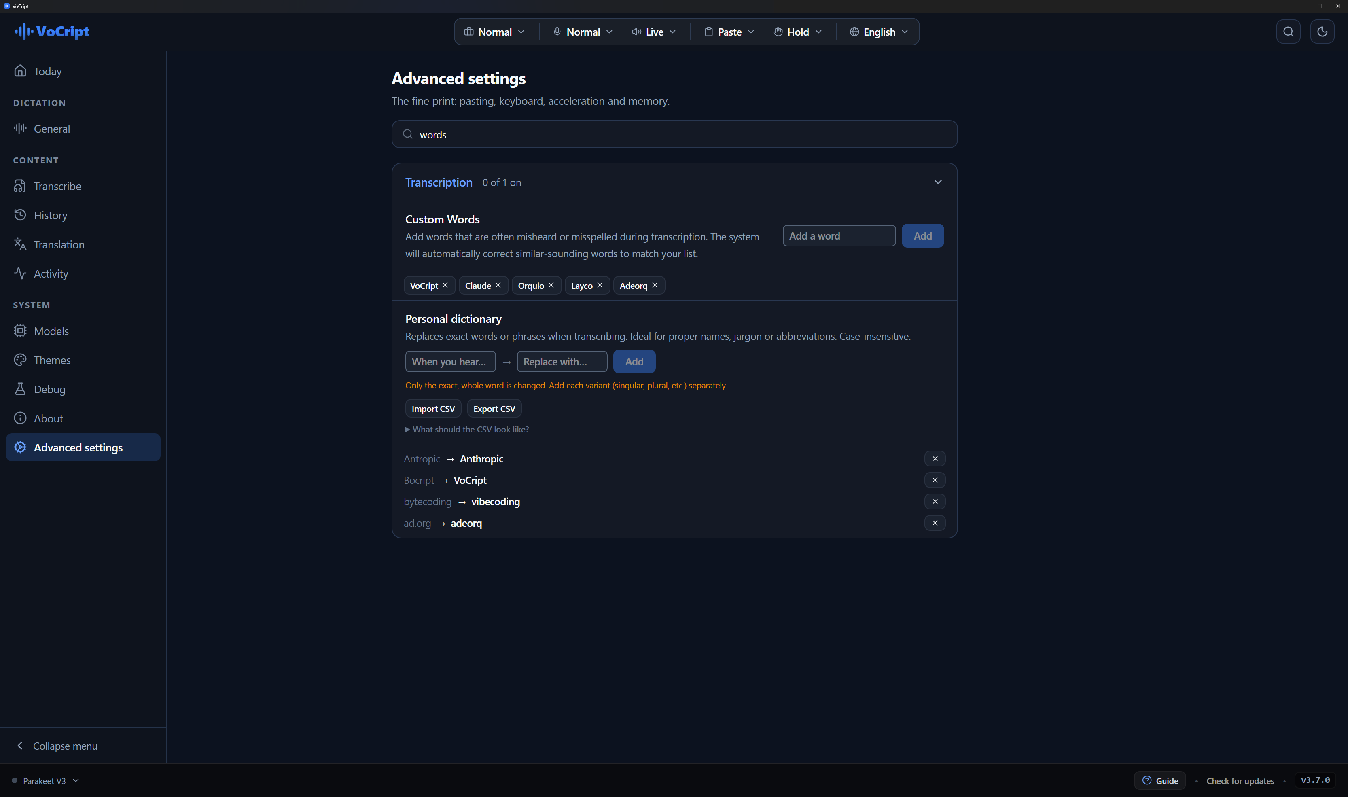1348x797 pixels.
Task: Open General dictation settings
Action: click(x=83, y=128)
